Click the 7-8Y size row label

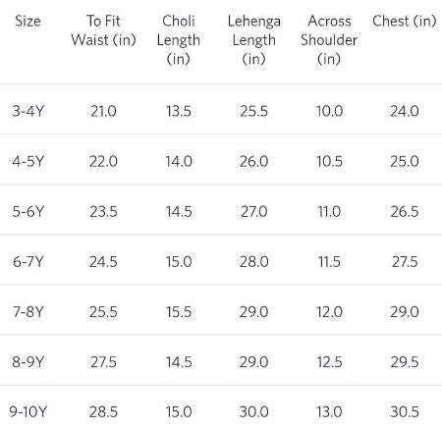(x=28, y=311)
